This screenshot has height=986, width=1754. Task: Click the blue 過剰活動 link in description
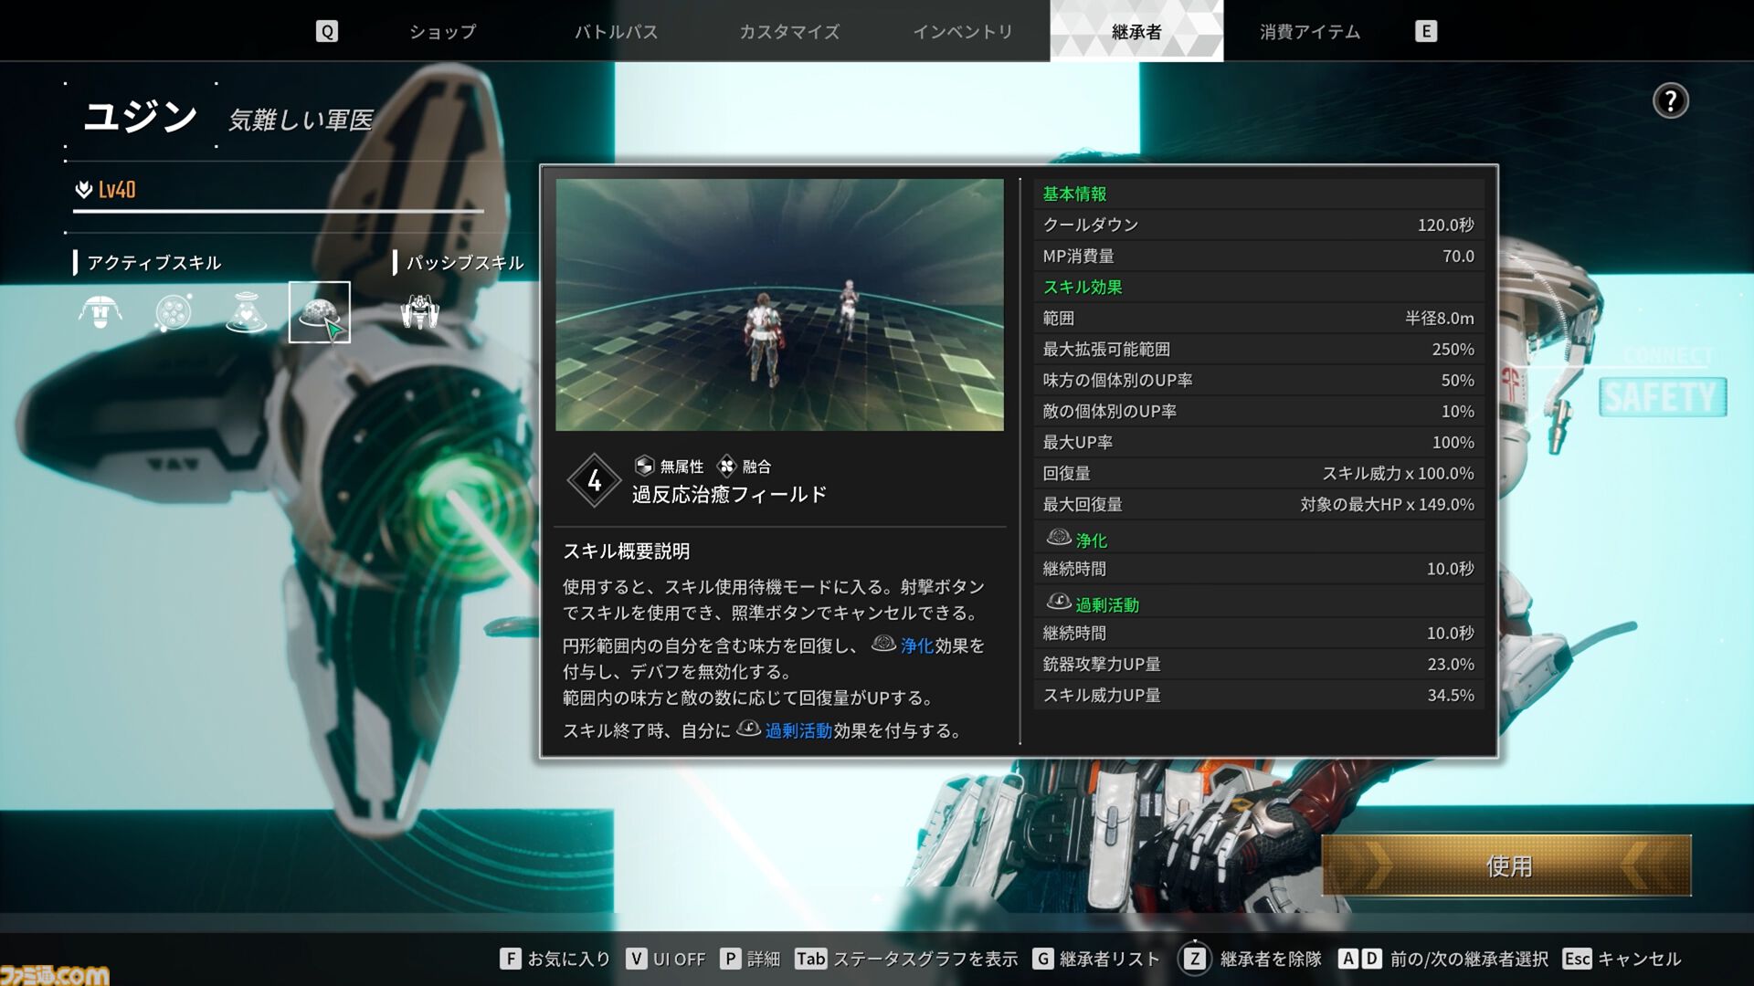(798, 730)
